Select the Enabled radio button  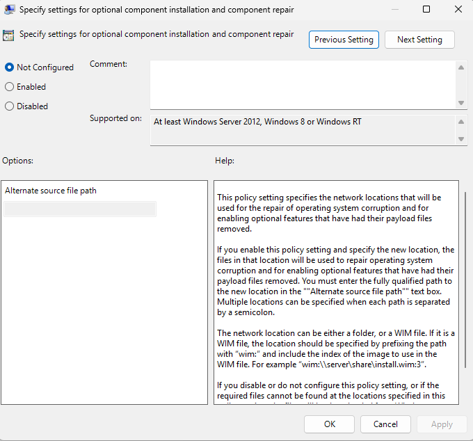[x=9, y=87]
